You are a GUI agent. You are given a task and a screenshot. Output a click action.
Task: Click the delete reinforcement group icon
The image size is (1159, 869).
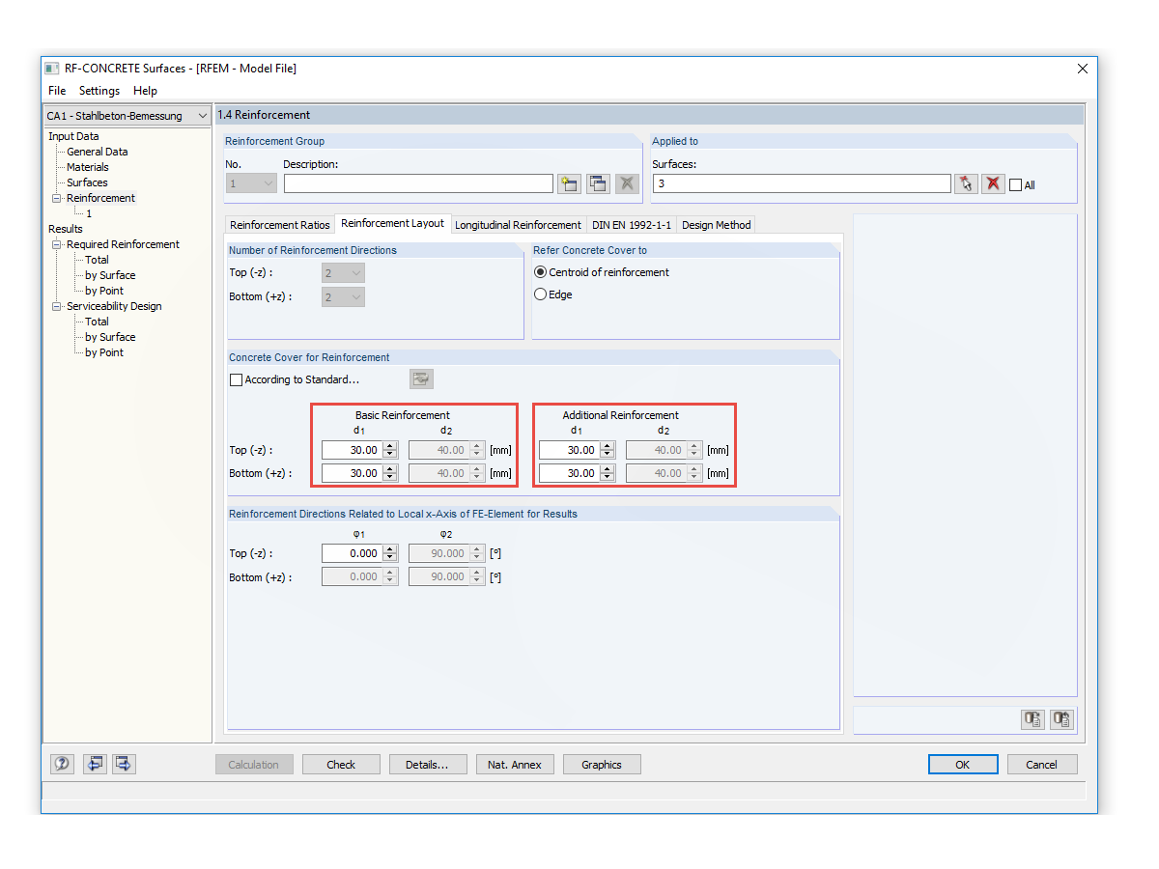[627, 183]
